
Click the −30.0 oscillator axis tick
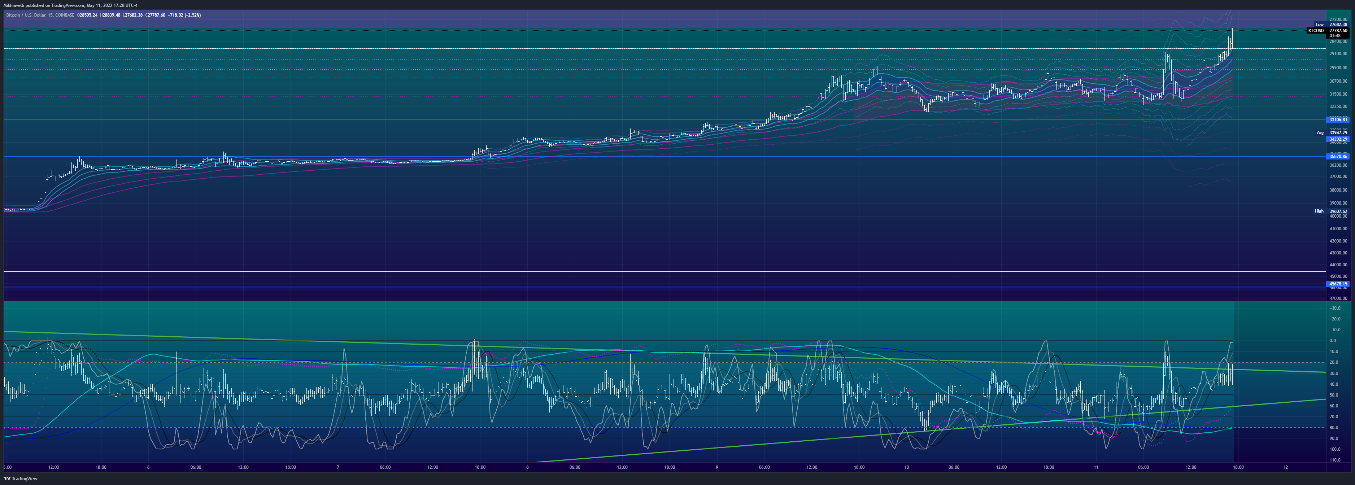point(1334,308)
